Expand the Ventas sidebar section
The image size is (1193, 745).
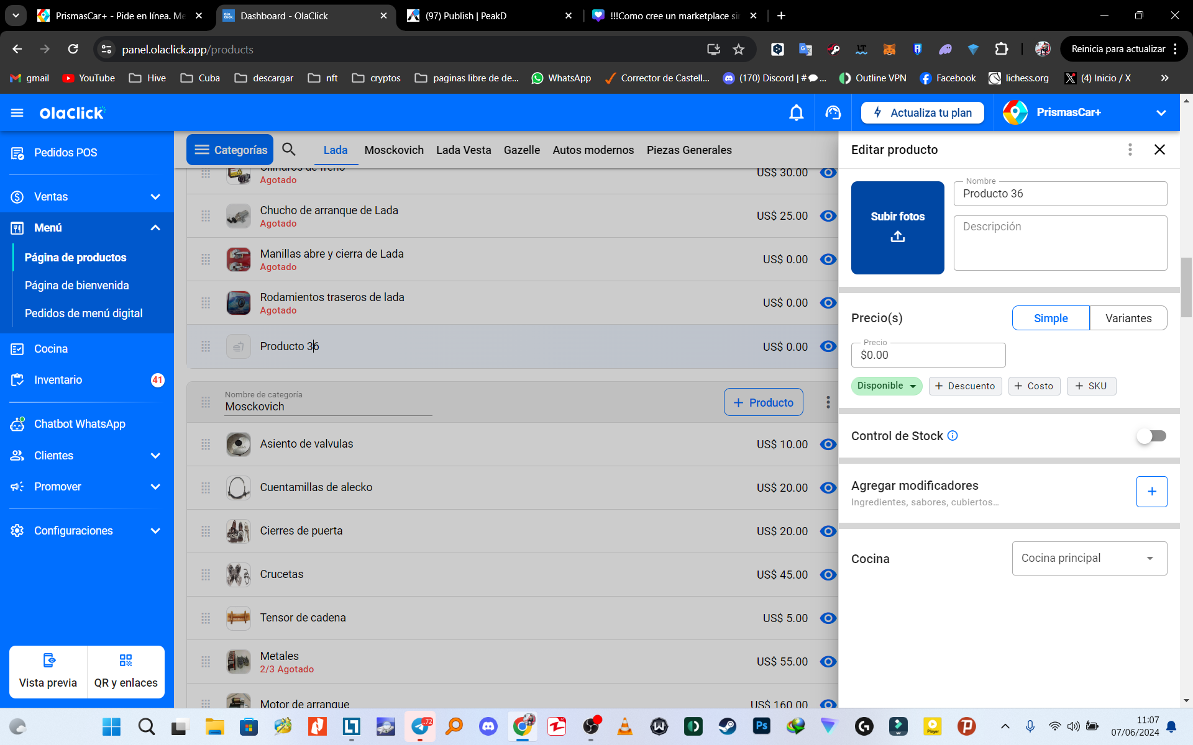[x=155, y=197]
